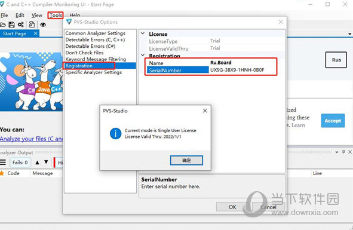Click the Code column header
Image resolution: width=353 pixels, height=230 pixels.
tap(13, 173)
